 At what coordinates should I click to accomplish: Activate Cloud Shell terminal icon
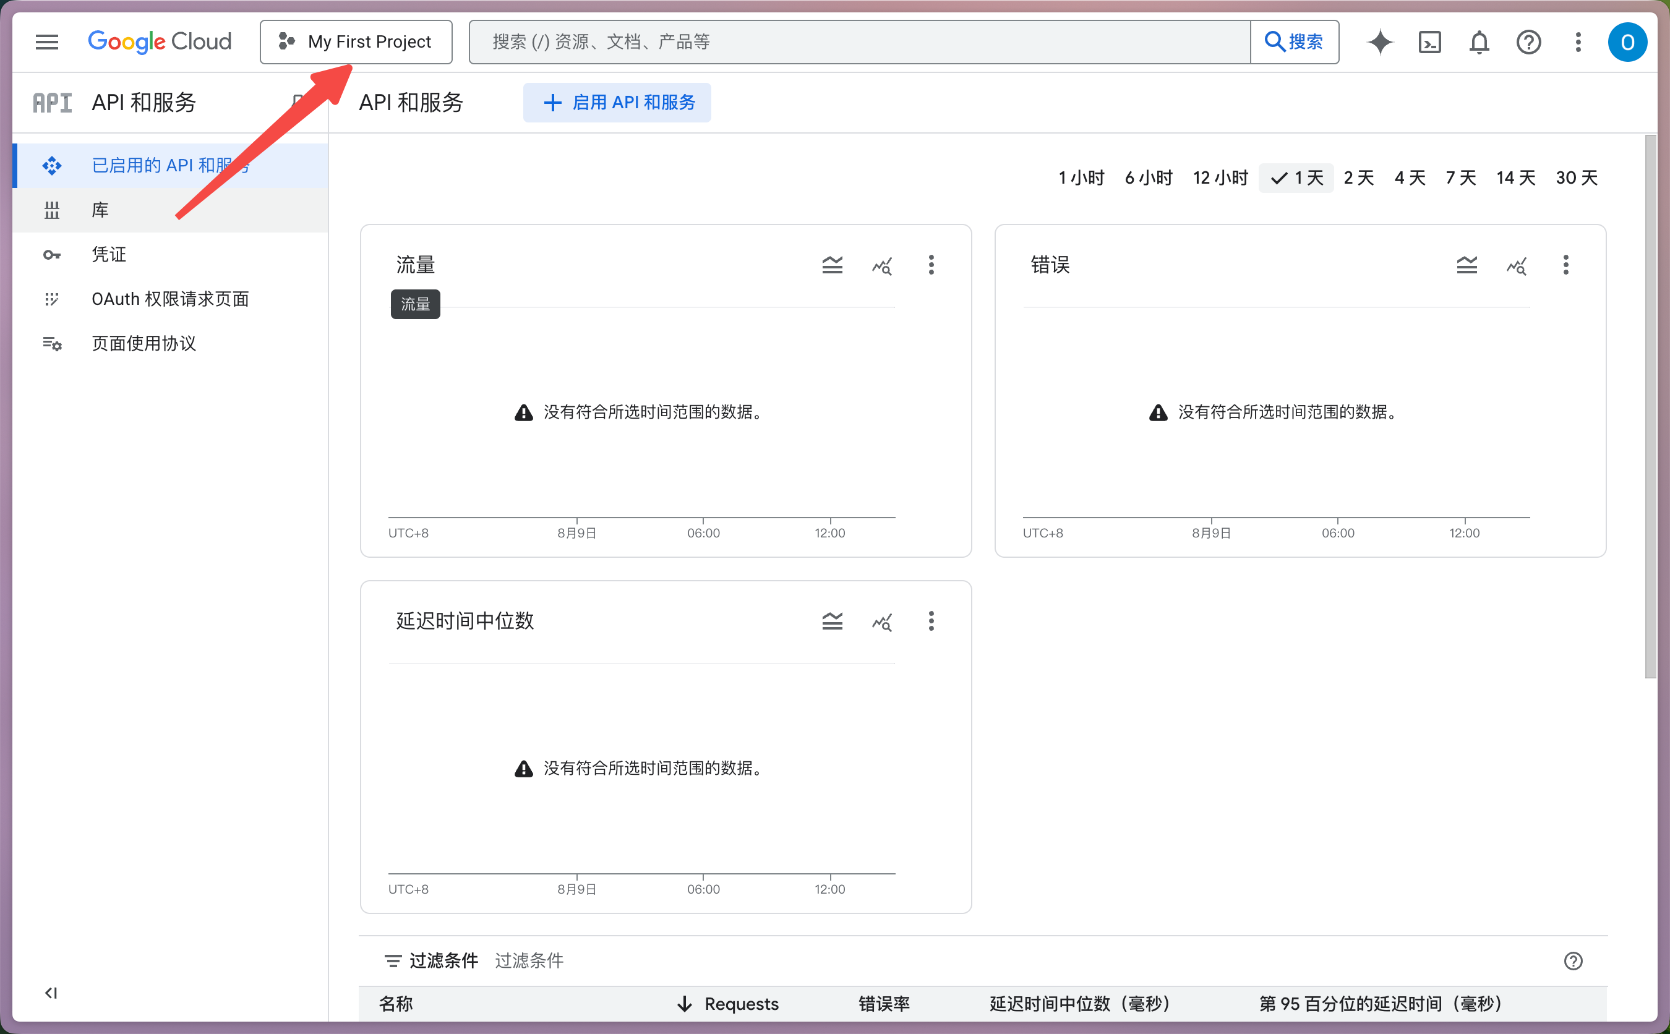point(1429,41)
